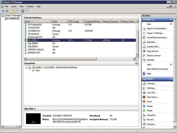Open the View menu in menu bar
Image resolution: width=177 pixels, height=133 pixels.
22,6
